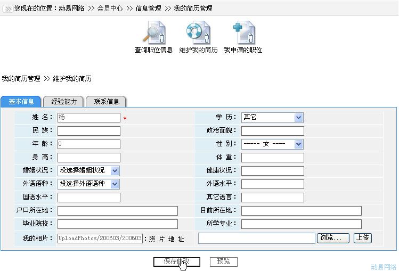
Task: Click the 会员中心 breadcrumb link
Action: tap(110, 9)
